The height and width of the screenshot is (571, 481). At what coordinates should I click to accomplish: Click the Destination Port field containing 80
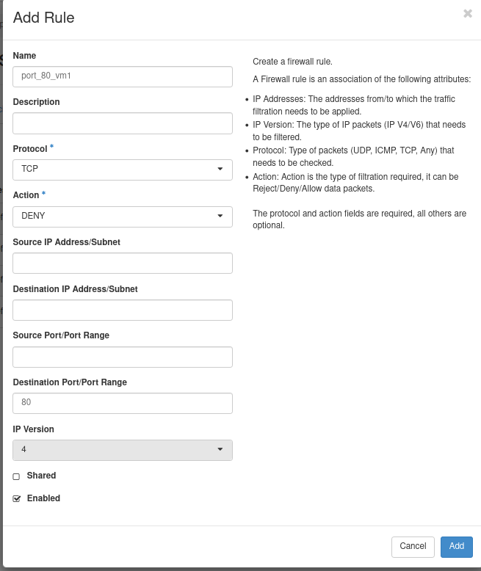point(123,403)
